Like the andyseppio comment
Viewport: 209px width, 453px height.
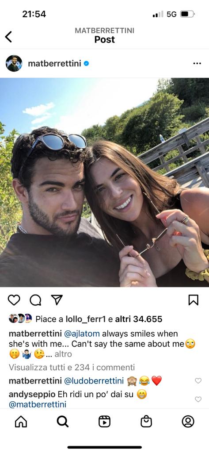[x=198, y=399]
